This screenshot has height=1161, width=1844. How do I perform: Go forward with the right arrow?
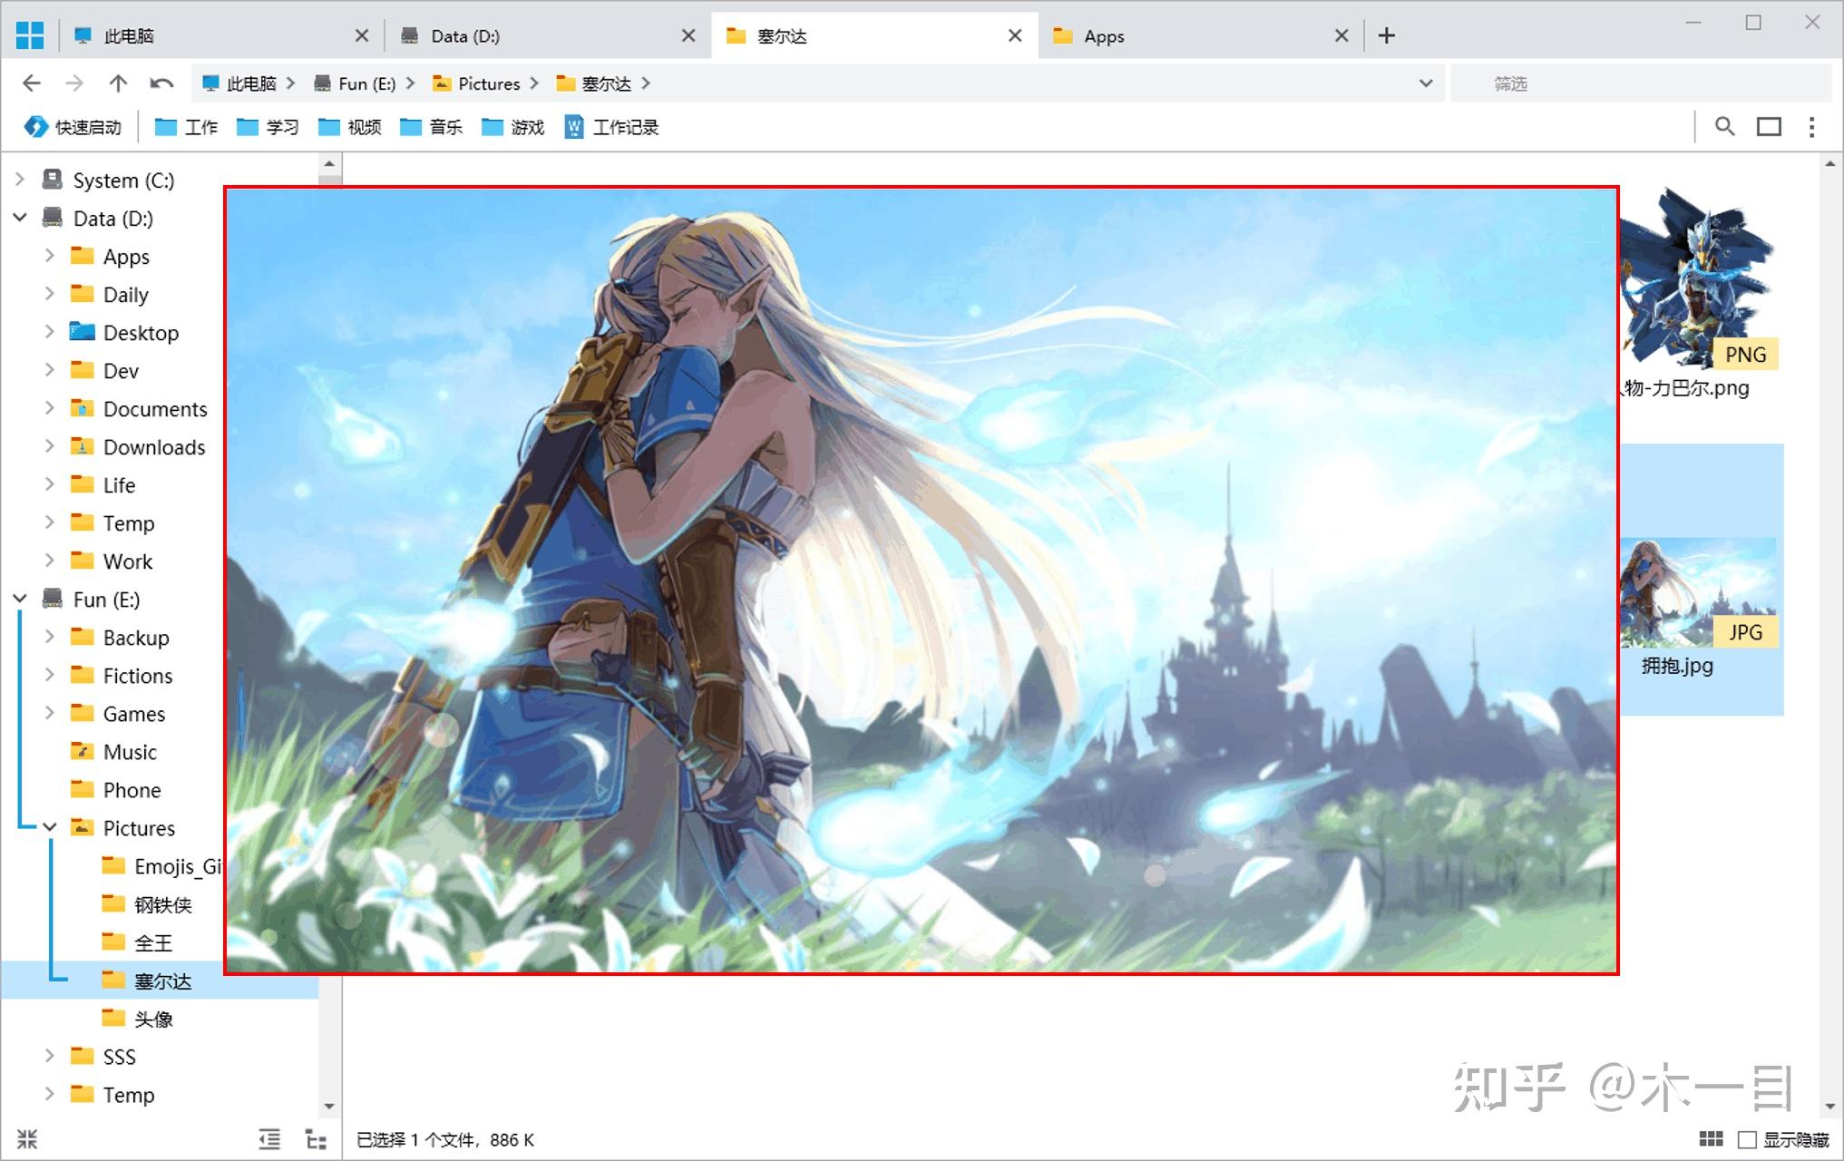(x=74, y=83)
